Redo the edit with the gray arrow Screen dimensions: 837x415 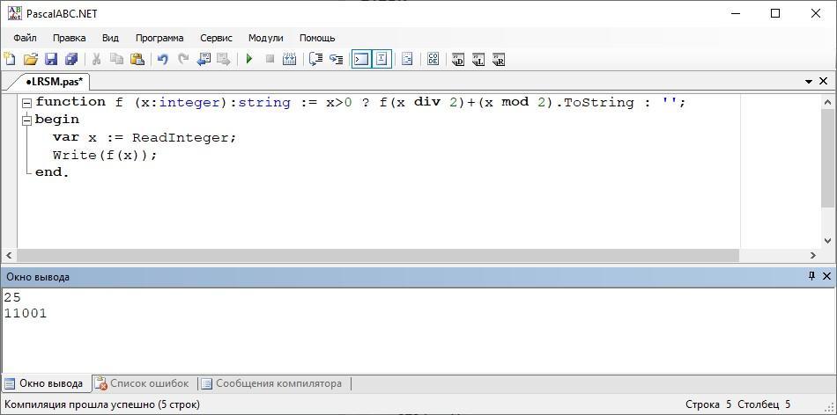click(183, 59)
